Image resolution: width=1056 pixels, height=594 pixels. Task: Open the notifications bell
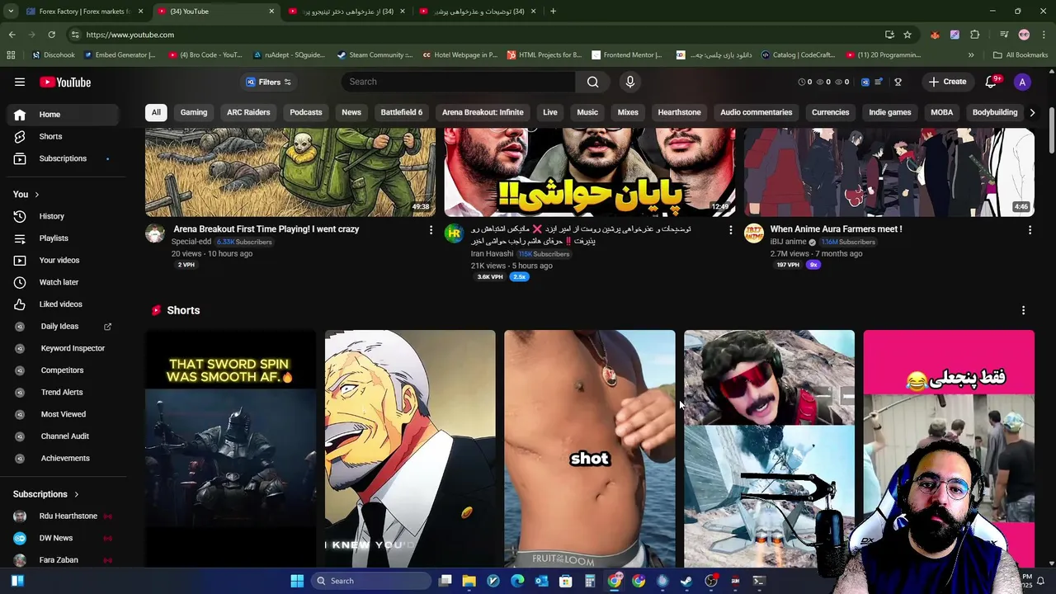(x=992, y=82)
